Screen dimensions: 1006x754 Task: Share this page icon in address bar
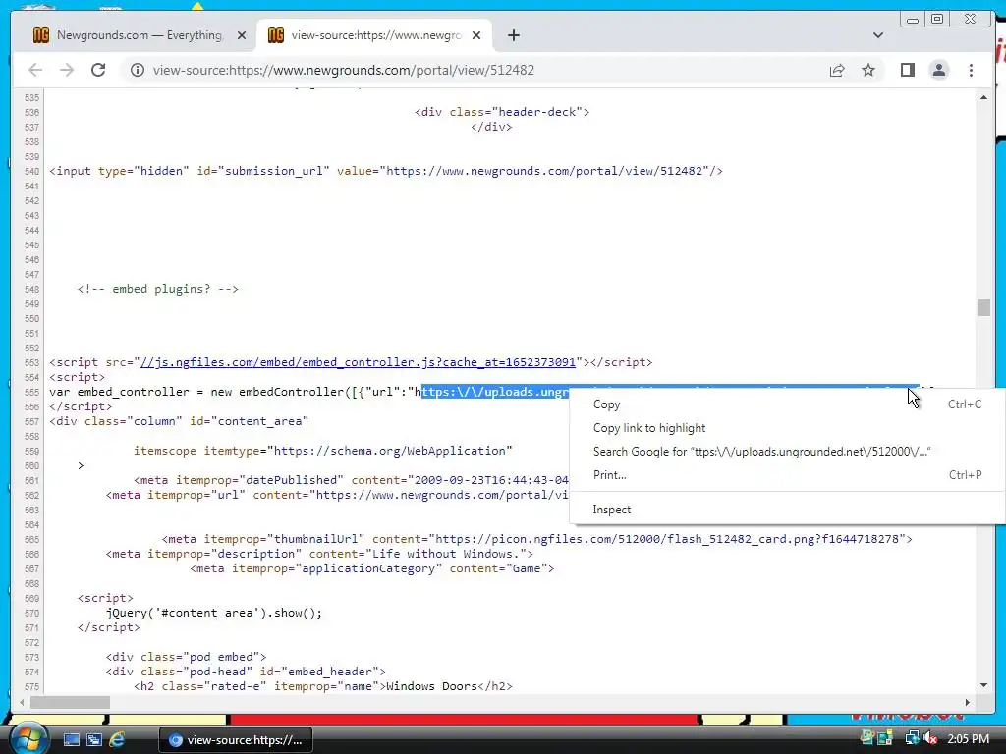837,70
